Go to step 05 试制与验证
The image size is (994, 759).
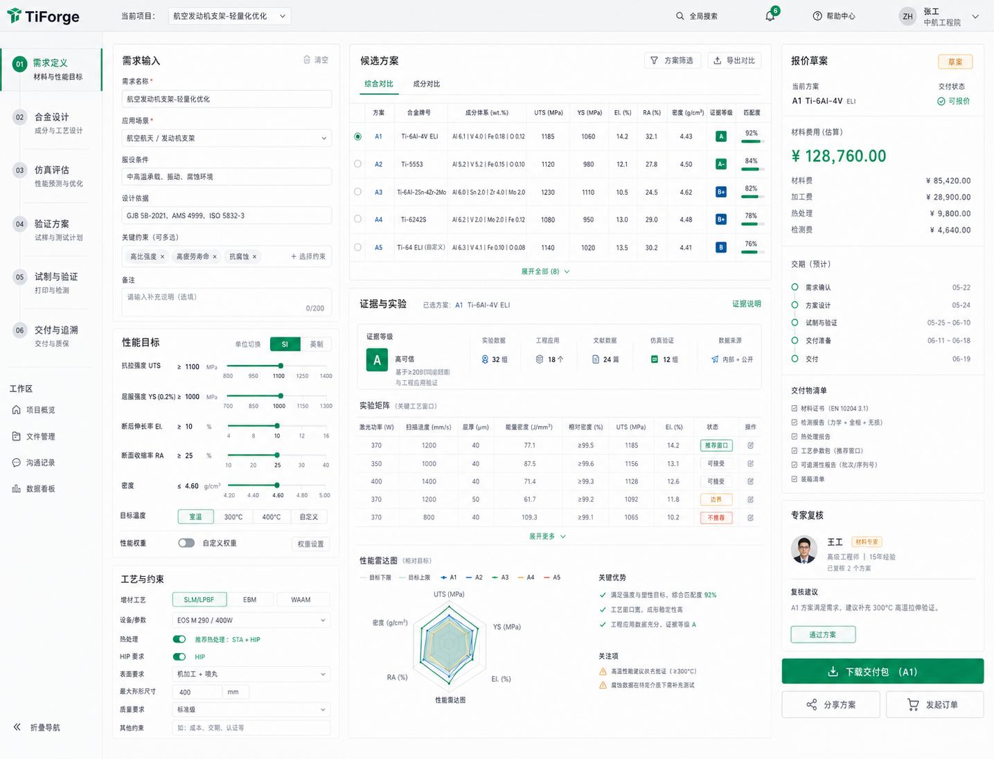tap(51, 283)
